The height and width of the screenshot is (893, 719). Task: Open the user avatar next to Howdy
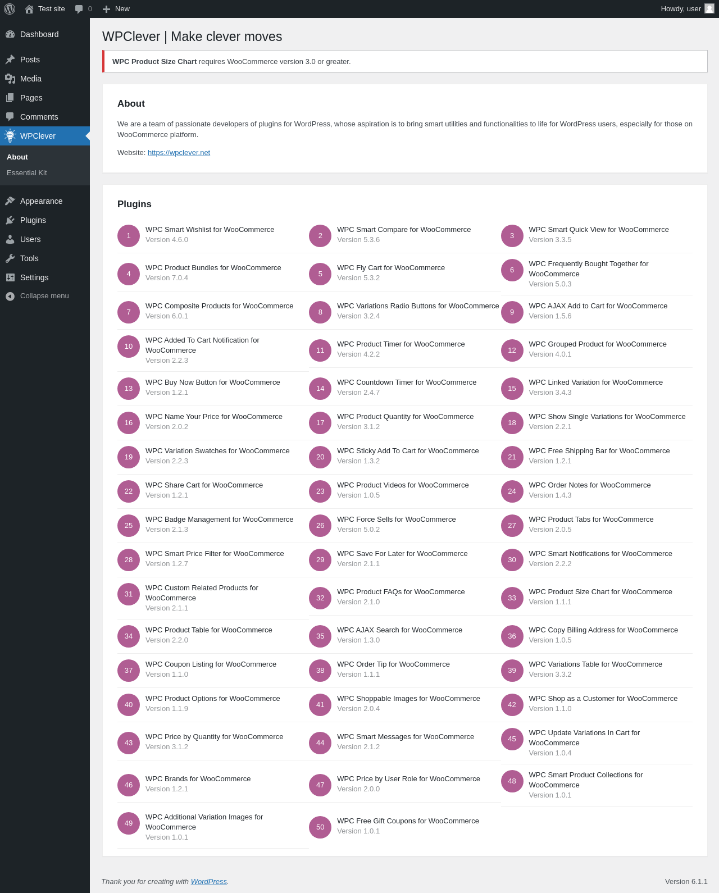point(709,8)
